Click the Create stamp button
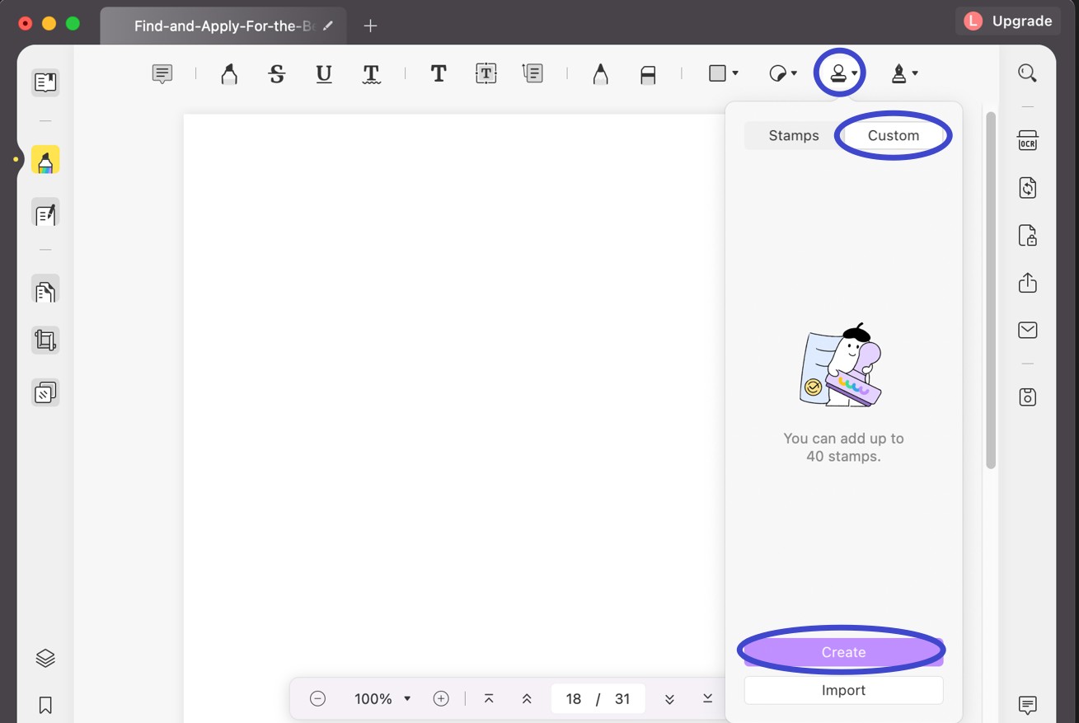Viewport: 1079px width, 723px height. 842,652
